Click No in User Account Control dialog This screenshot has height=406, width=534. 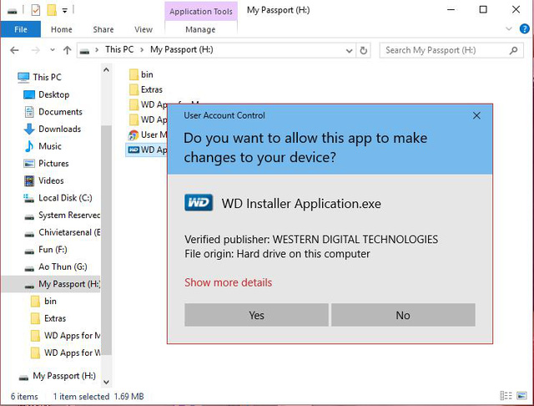pos(403,315)
